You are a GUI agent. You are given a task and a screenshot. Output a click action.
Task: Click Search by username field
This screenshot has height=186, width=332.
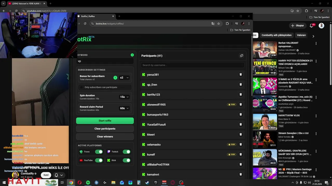[192, 65]
